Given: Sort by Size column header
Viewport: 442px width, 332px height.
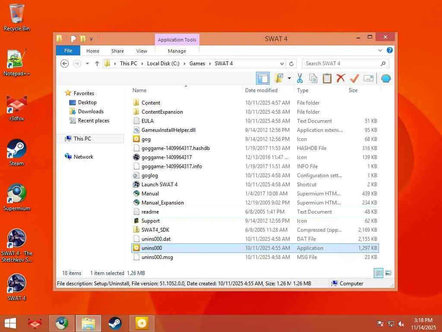Looking at the screenshot, I should pos(353,90).
